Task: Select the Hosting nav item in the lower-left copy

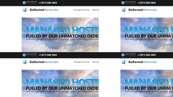Action: [x=95, y=62]
